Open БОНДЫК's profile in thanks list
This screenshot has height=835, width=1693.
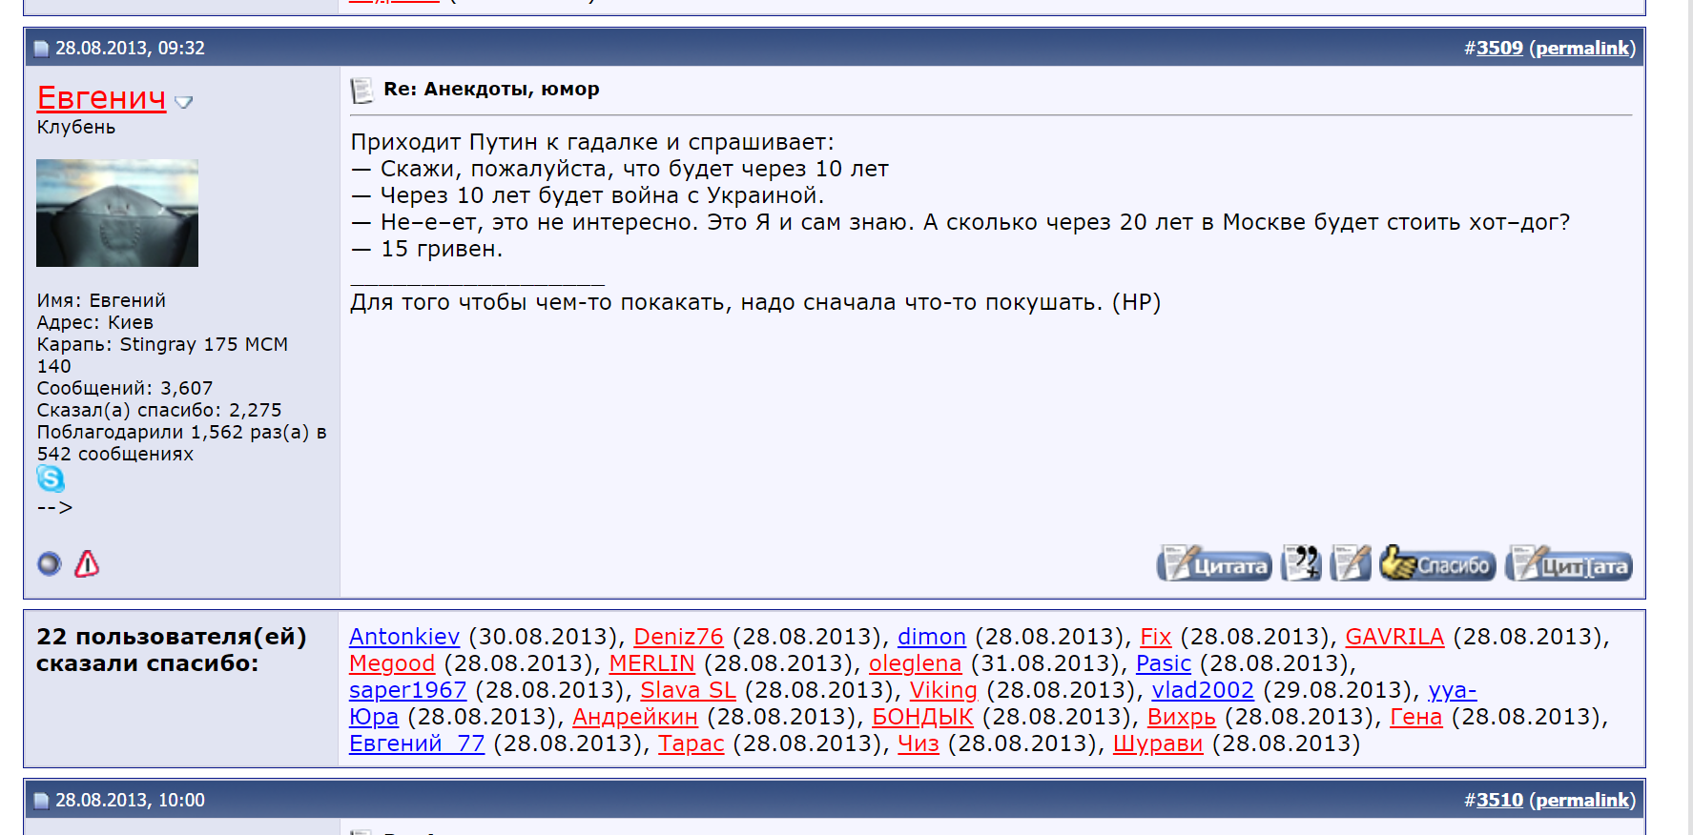tap(921, 717)
